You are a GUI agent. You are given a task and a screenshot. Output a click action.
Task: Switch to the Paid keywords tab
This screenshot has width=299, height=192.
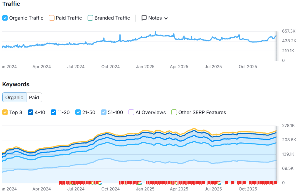point(34,97)
